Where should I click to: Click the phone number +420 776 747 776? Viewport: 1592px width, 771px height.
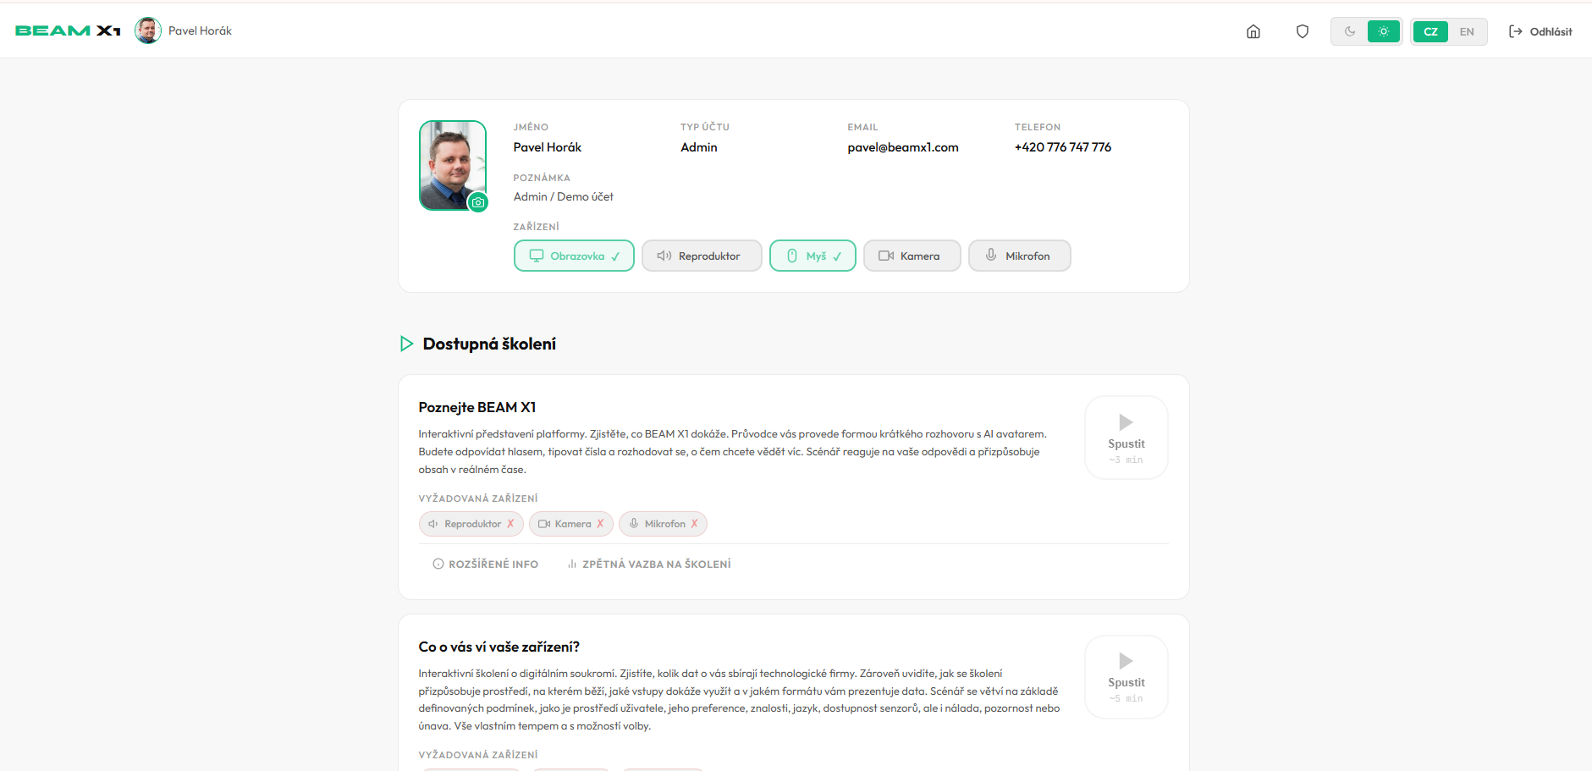point(1063,147)
